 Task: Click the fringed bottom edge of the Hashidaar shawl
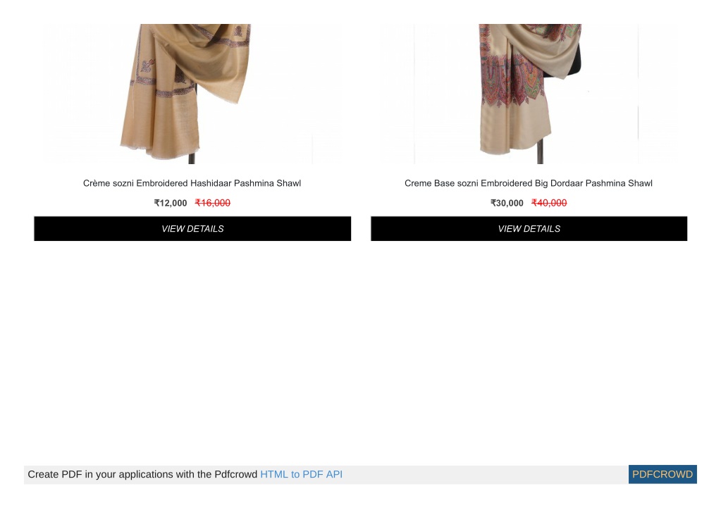pos(159,151)
